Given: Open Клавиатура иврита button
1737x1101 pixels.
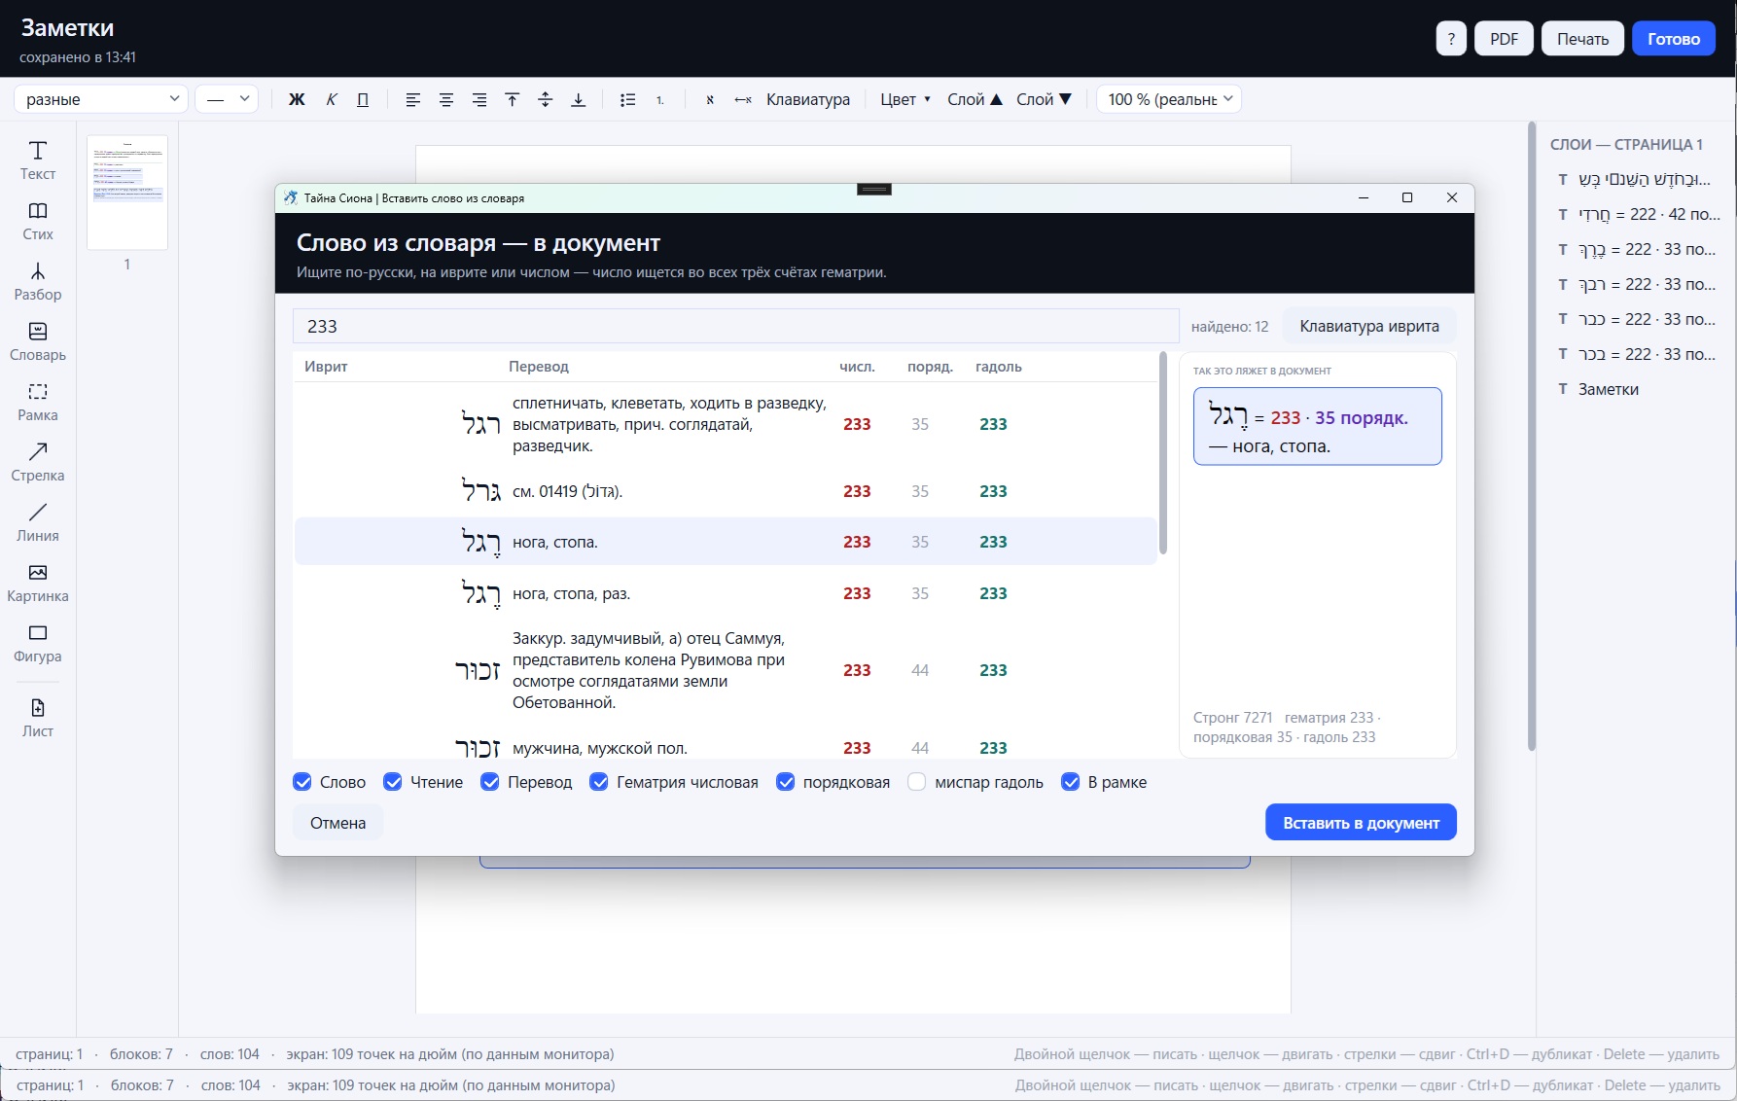Looking at the screenshot, I should pos(1369,326).
